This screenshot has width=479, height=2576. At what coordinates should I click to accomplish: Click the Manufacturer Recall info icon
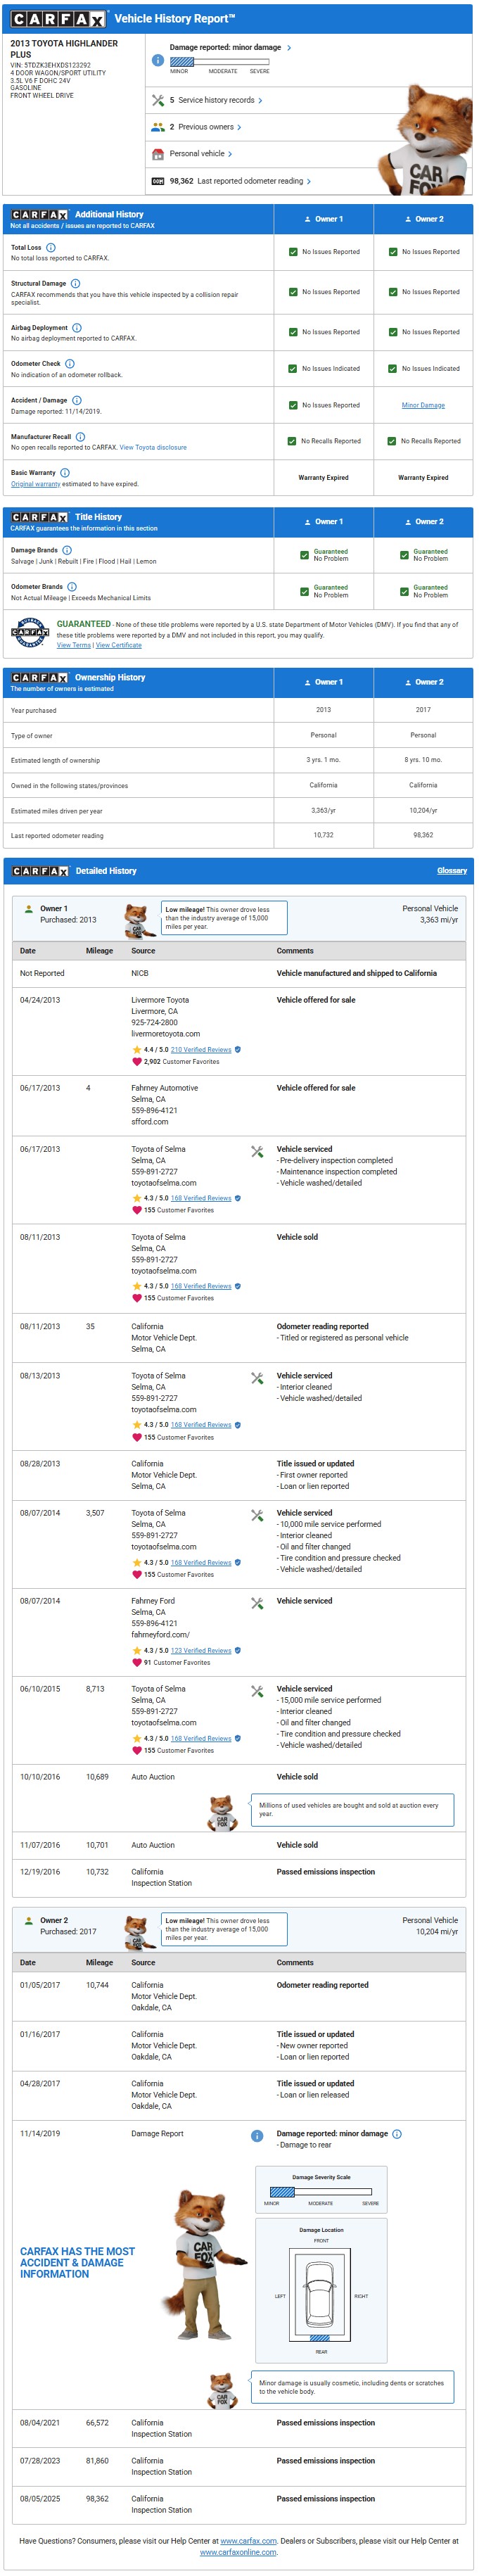(x=80, y=436)
